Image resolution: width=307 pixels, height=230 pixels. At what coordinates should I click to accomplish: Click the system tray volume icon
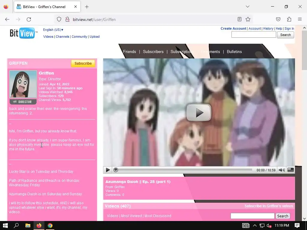pyautogui.click(x=269, y=226)
